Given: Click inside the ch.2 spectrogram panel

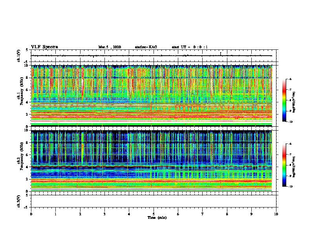Looking at the screenshot, I should pos(152,161).
